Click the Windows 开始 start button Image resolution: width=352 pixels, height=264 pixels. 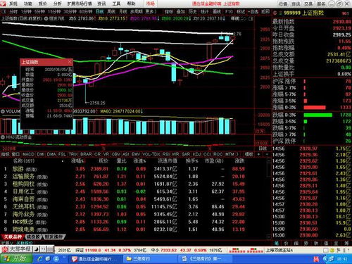[x=16, y=258]
